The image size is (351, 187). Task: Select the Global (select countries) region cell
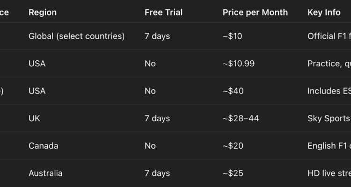[76, 36]
